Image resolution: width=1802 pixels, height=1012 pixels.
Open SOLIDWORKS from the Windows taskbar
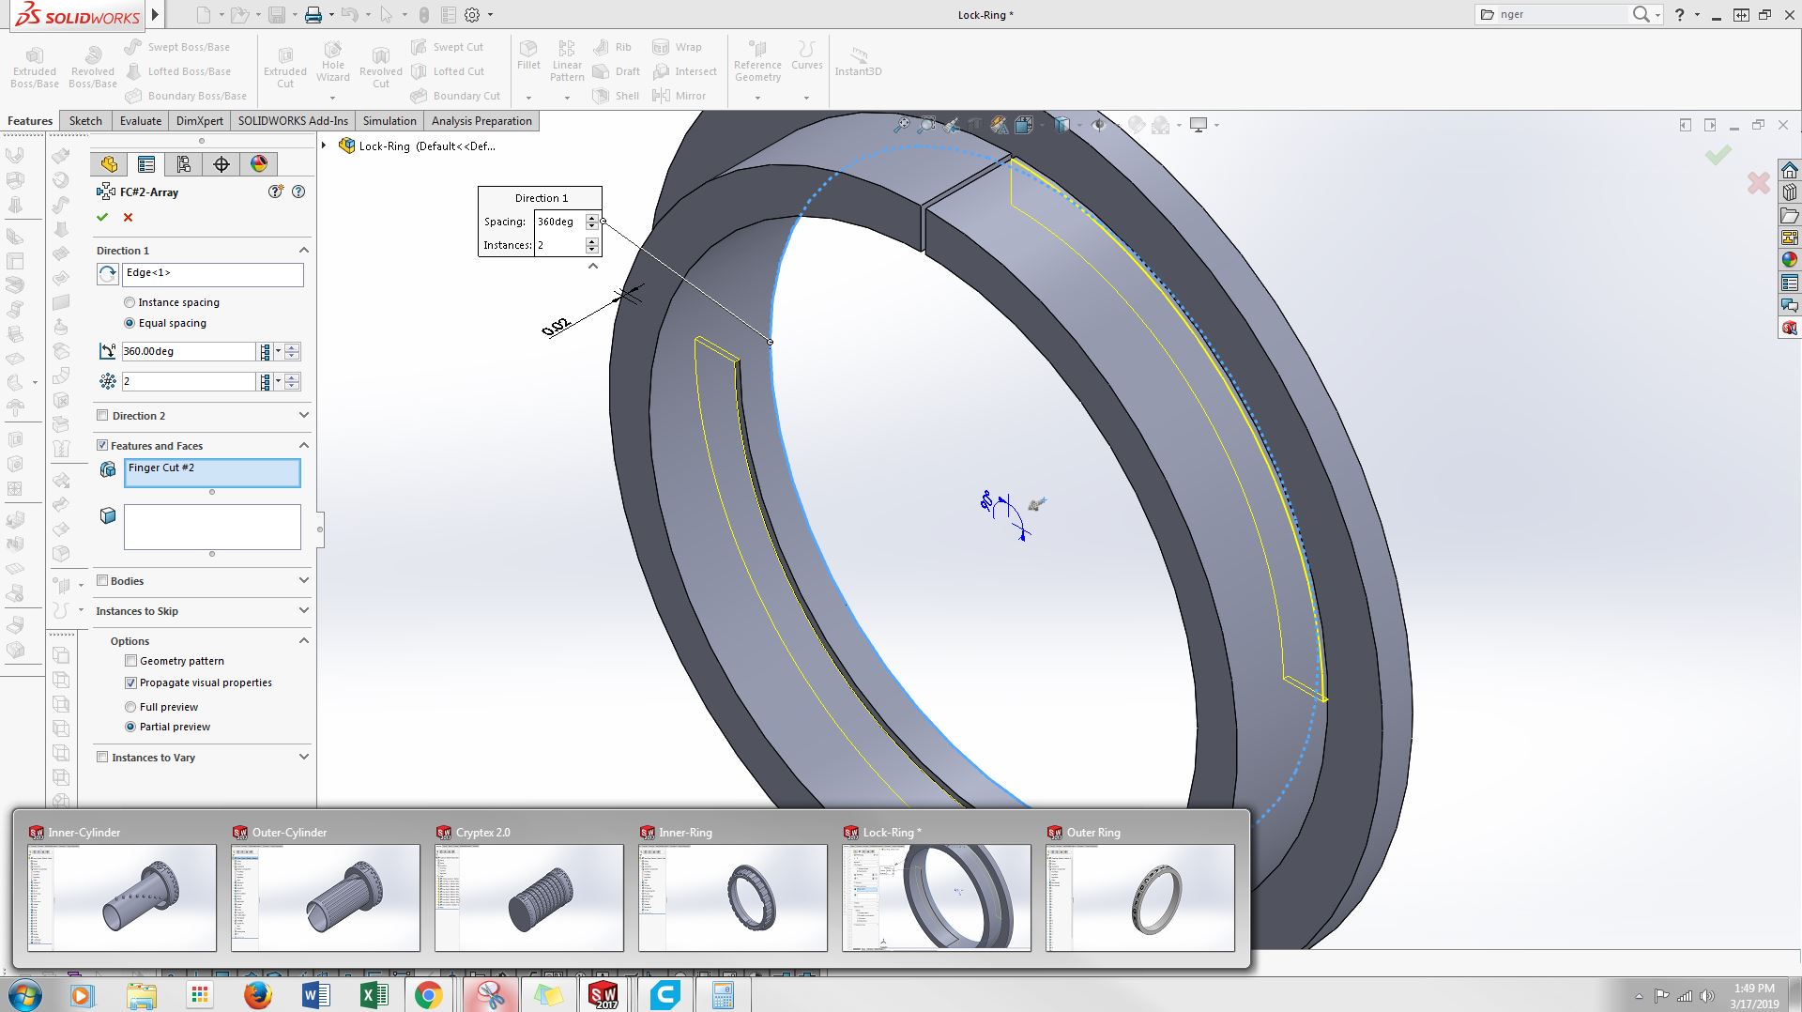point(603,995)
